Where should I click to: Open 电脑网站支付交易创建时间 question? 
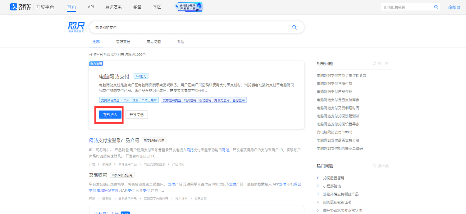[x=338, y=108]
